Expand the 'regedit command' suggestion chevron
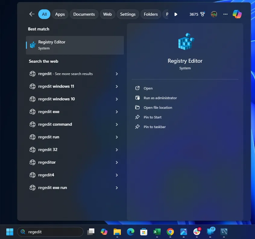 click(117, 124)
